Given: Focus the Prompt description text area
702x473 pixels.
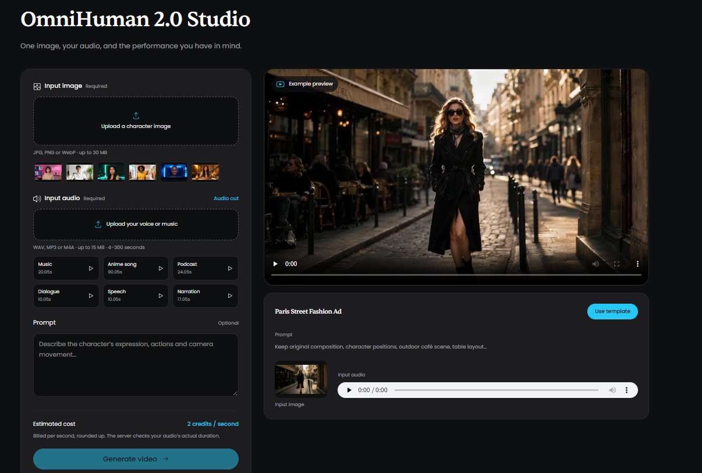Looking at the screenshot, I should (x=136, y=365).
